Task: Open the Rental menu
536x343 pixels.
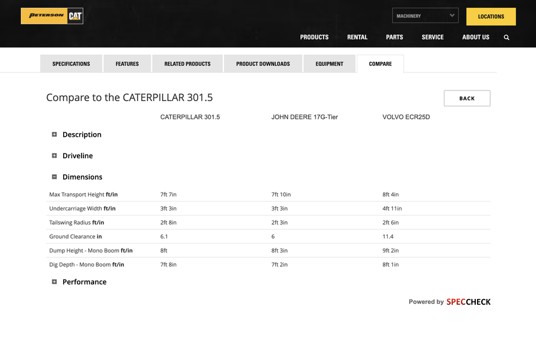Action: pyautogui.click(x=357, y=37)
